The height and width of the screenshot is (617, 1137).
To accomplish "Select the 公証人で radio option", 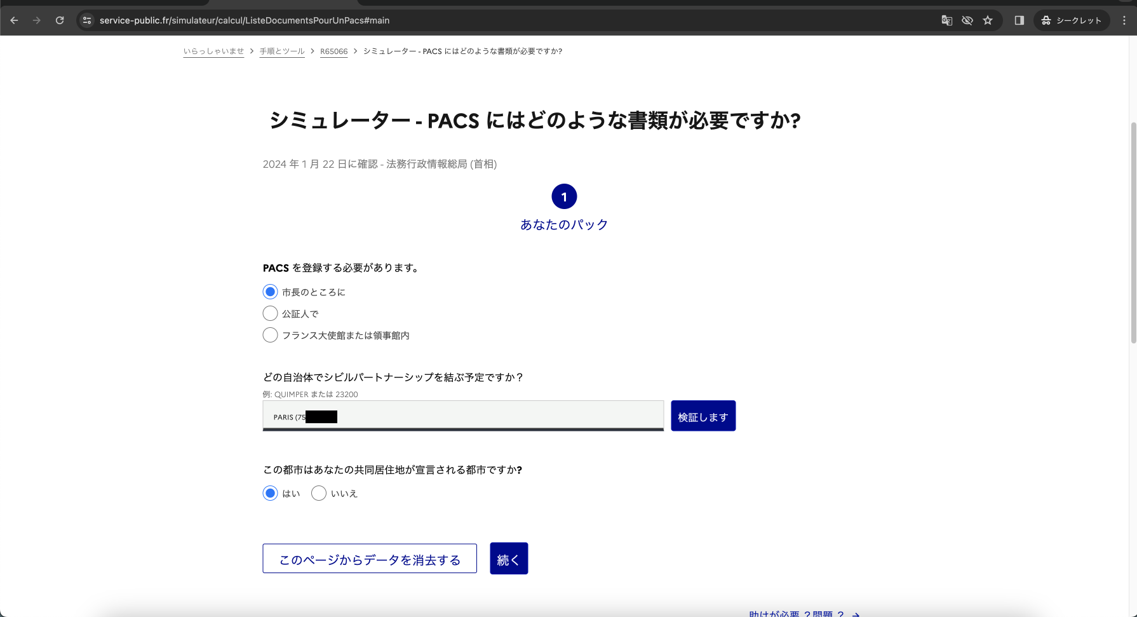I will pos(270,313).
